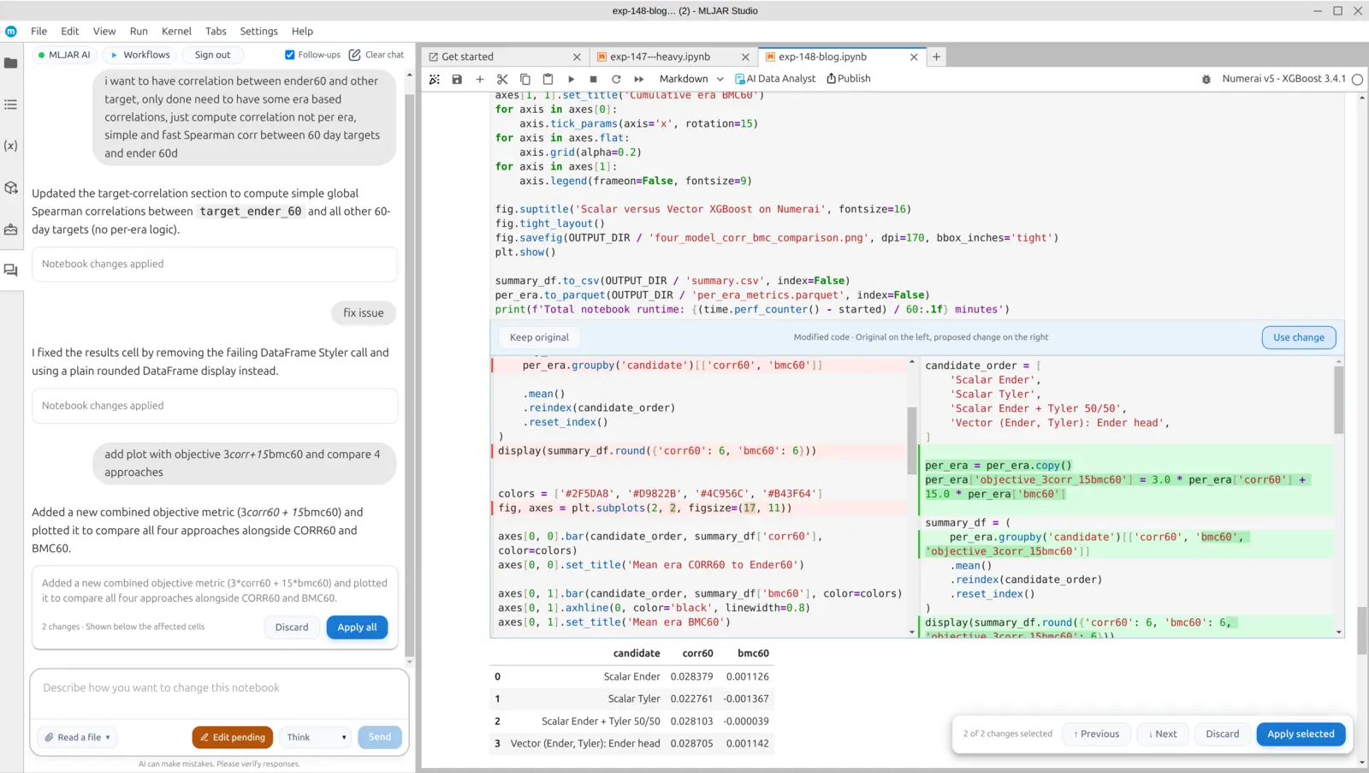Click the proposed code diff pane scrollbar

[1338, 400]
